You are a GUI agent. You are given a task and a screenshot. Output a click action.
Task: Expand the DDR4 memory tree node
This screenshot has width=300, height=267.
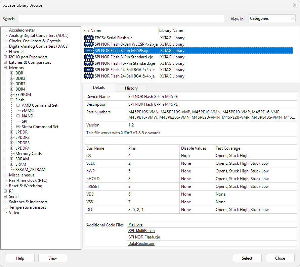click(x=12, y=89)
